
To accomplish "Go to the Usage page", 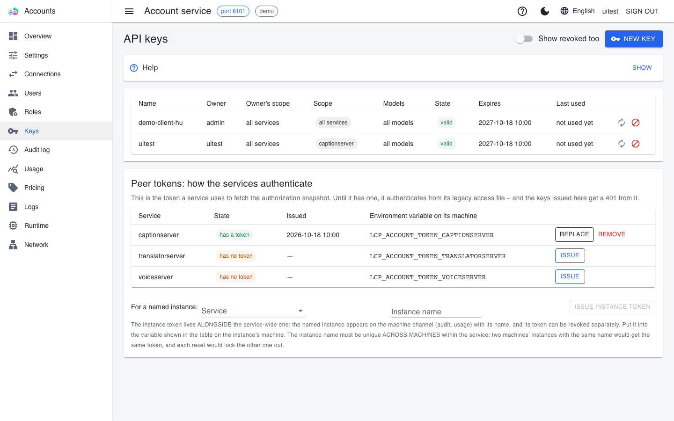I will click(x=56, y=169).
